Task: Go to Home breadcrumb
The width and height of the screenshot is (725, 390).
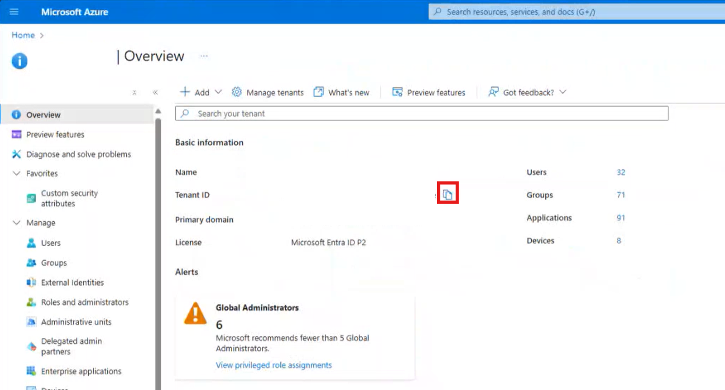Action: (23, 35)
